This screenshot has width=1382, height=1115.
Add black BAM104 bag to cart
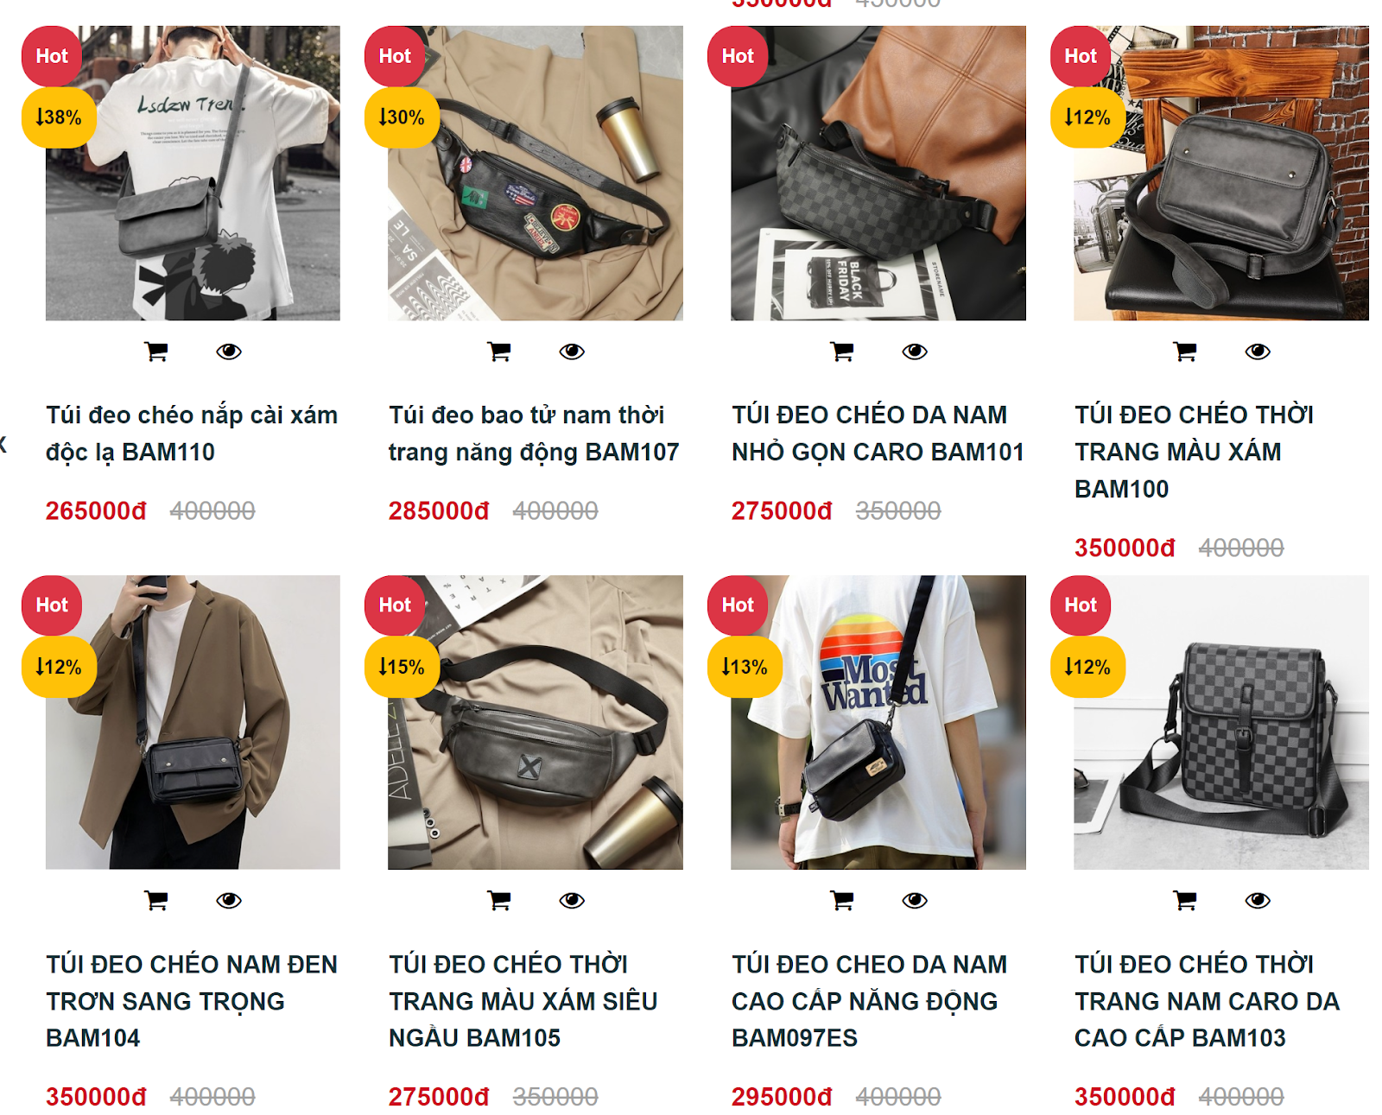156,901
